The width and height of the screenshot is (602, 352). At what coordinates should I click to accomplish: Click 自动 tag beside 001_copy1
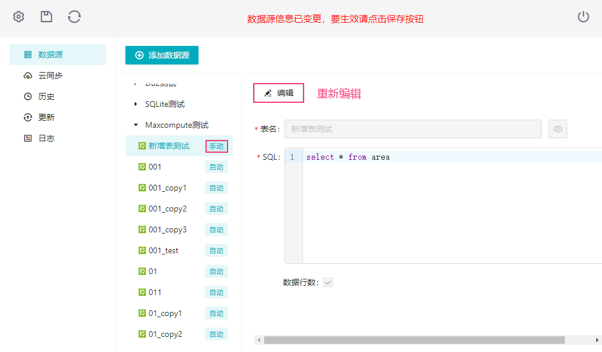point(217,188)
